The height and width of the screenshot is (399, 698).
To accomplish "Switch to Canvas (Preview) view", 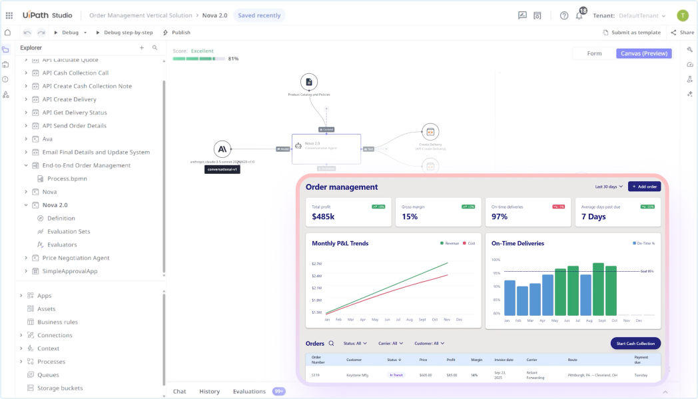I will click(x=643, y=53).
